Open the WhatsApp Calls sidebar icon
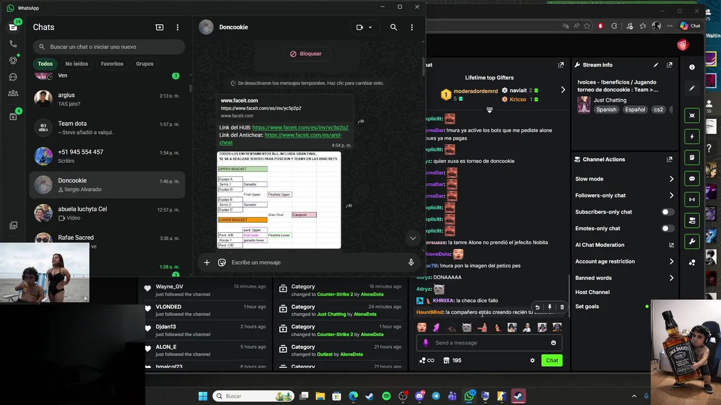This screenshot has height=405, width=721. 13,44
